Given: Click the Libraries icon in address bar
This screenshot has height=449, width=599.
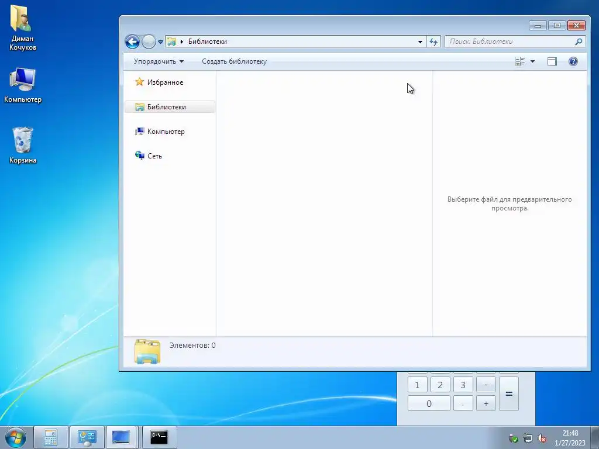Looking at the screenshot, I should [171, 42].
